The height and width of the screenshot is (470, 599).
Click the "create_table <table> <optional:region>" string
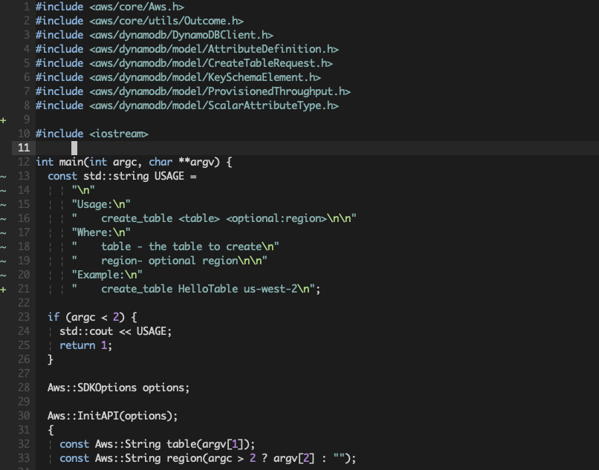pyautogui.click(x=214, y=218)
